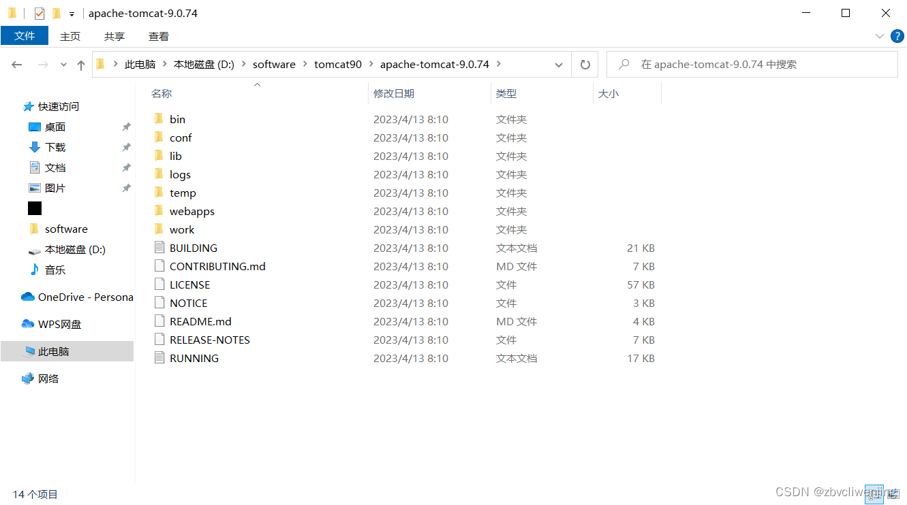907x505 pixels.
Task: Click the Properties checkmark icon in title bar
Action: tap(40, 13)
